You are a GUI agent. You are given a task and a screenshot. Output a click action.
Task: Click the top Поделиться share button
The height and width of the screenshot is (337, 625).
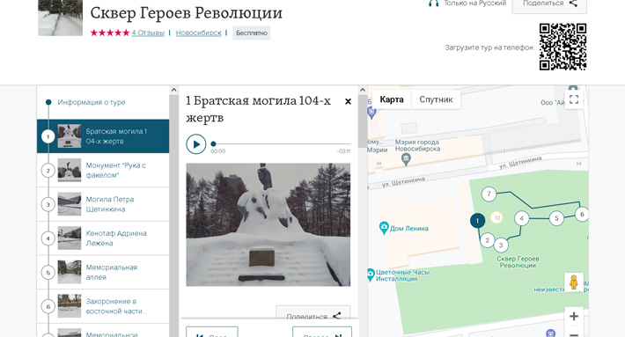click(x=549, y=4)
